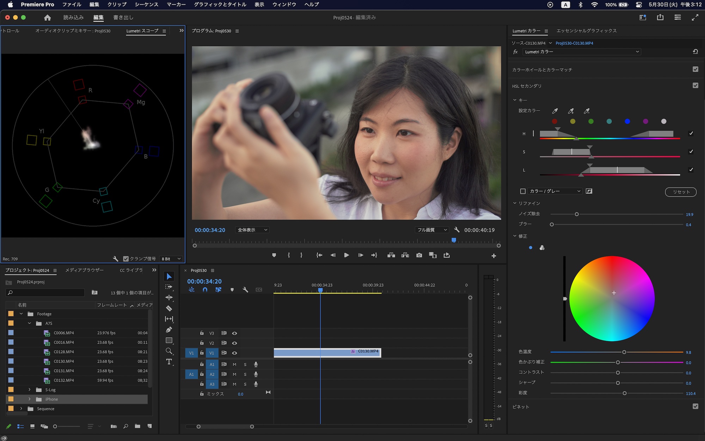
Task: Open the scope settings wrench icon
Action: (116, 259)
